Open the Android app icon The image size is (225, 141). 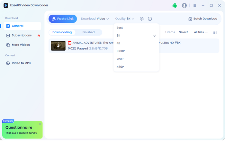point(175,5)
